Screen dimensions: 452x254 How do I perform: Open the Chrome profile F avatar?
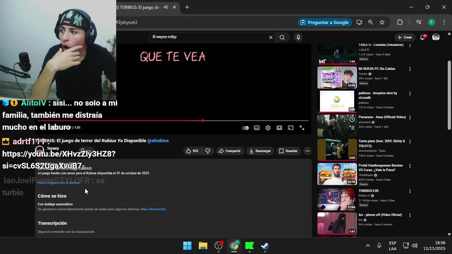(x=432, y=22)
